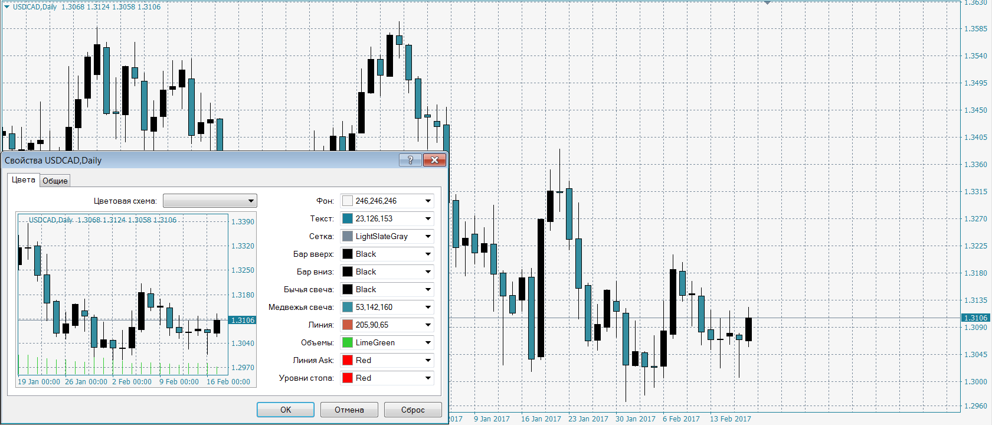Viewport: 992px width, 425px height.
Task: Open the Линия Ask color dropdown
Action: pos(428,361)
